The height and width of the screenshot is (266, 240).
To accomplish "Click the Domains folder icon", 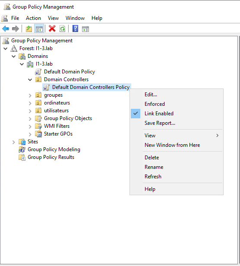I will pos(22,56).
